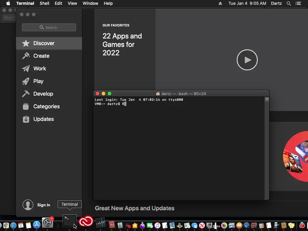Open Spotlight search from the menu bar

point(288,3)
